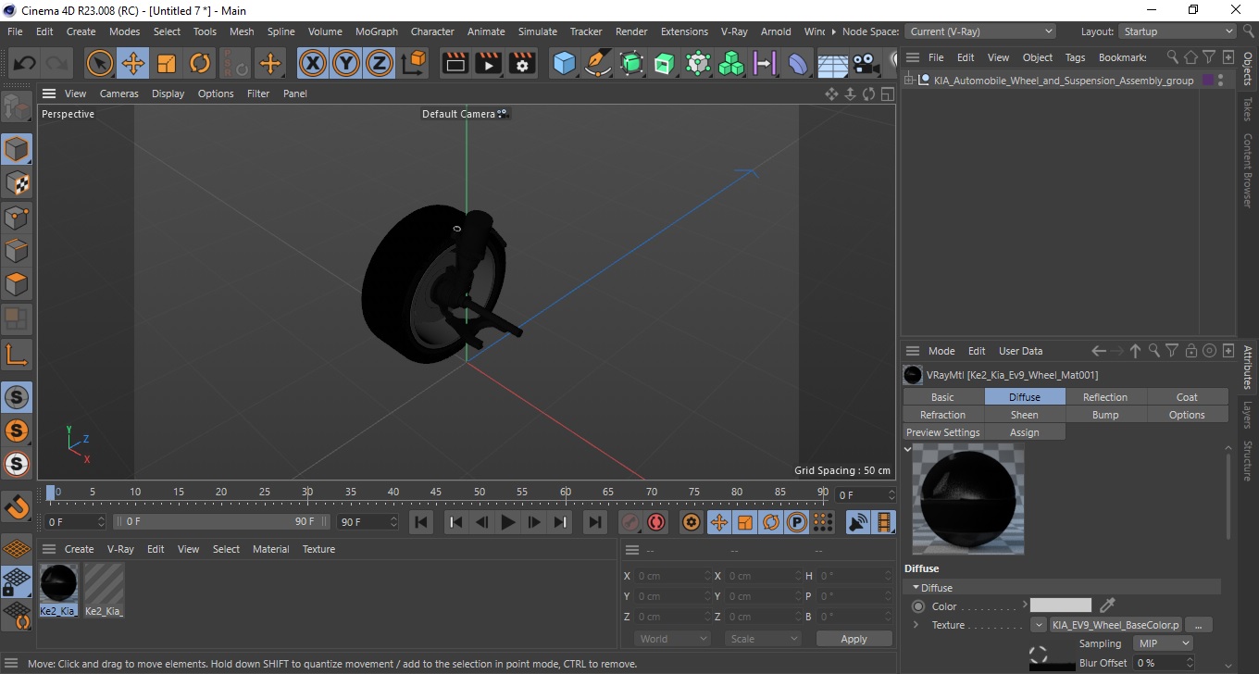Image resolution: width=1259 pixels, height=674 pixels.
Task: Toggle Y axis lock
Action: pos(346,64)
